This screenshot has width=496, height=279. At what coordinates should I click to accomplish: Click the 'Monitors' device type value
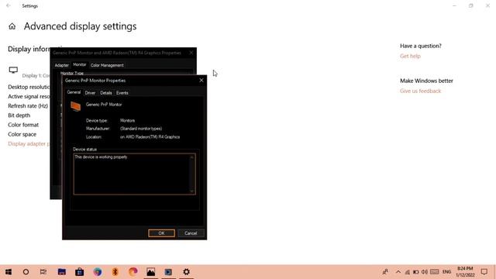pos(127,121)
